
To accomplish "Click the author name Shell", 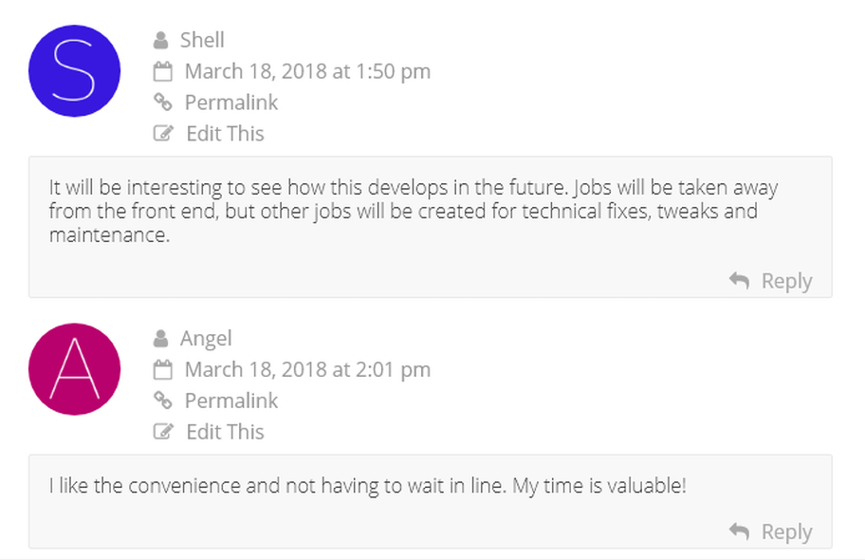I will coord(202,40).
